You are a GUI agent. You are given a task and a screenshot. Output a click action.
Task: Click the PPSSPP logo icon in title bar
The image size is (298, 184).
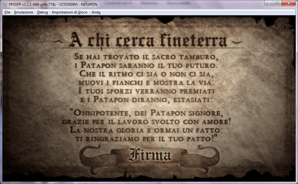pyautogui.click(x=5, y=3)
